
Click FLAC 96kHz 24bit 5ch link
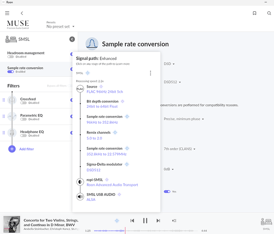click(x=105, y=92)
